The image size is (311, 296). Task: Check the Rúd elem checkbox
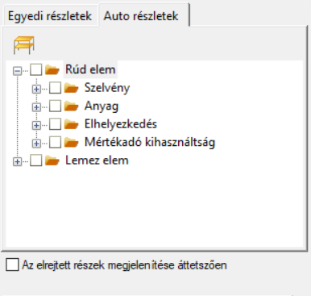(36, 70)
